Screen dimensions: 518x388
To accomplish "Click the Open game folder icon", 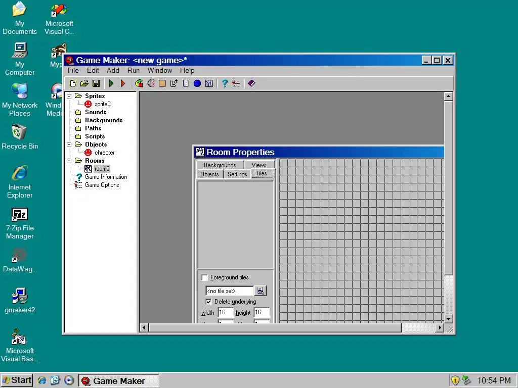I will click(x=84, y=83).
